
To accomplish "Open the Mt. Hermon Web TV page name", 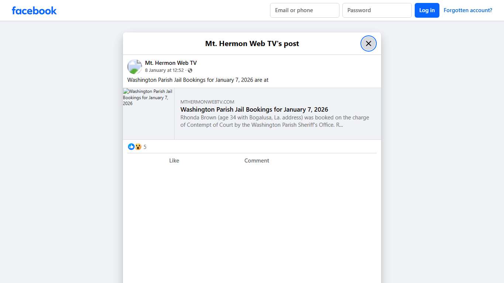I will pos(170,63).
